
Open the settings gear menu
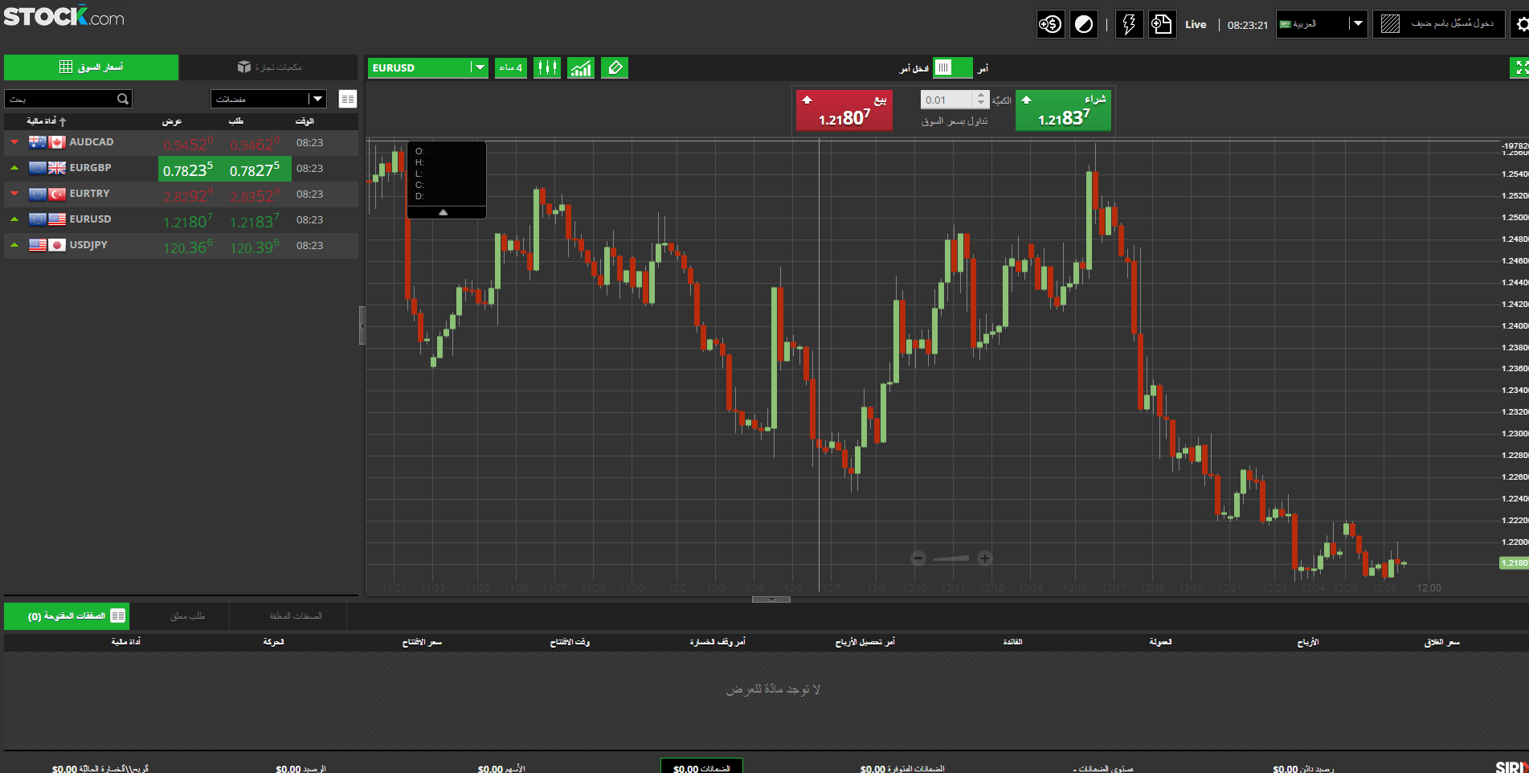click(x=1522, y=23)
